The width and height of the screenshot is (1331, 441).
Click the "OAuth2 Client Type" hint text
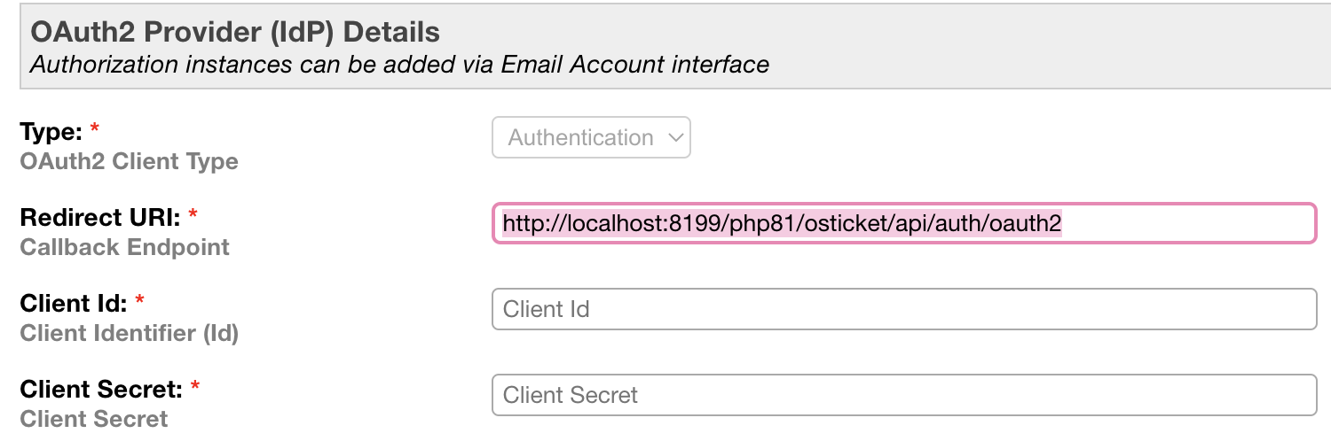coord(129,162)
